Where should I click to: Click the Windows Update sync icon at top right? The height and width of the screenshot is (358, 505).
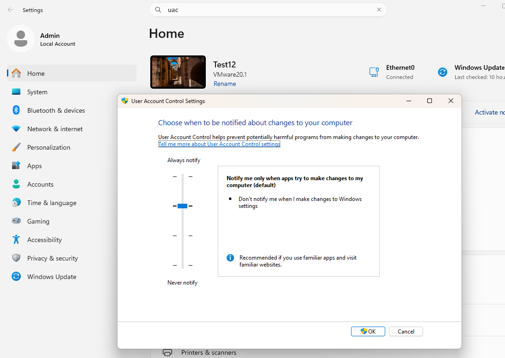(x=443, y=72)
